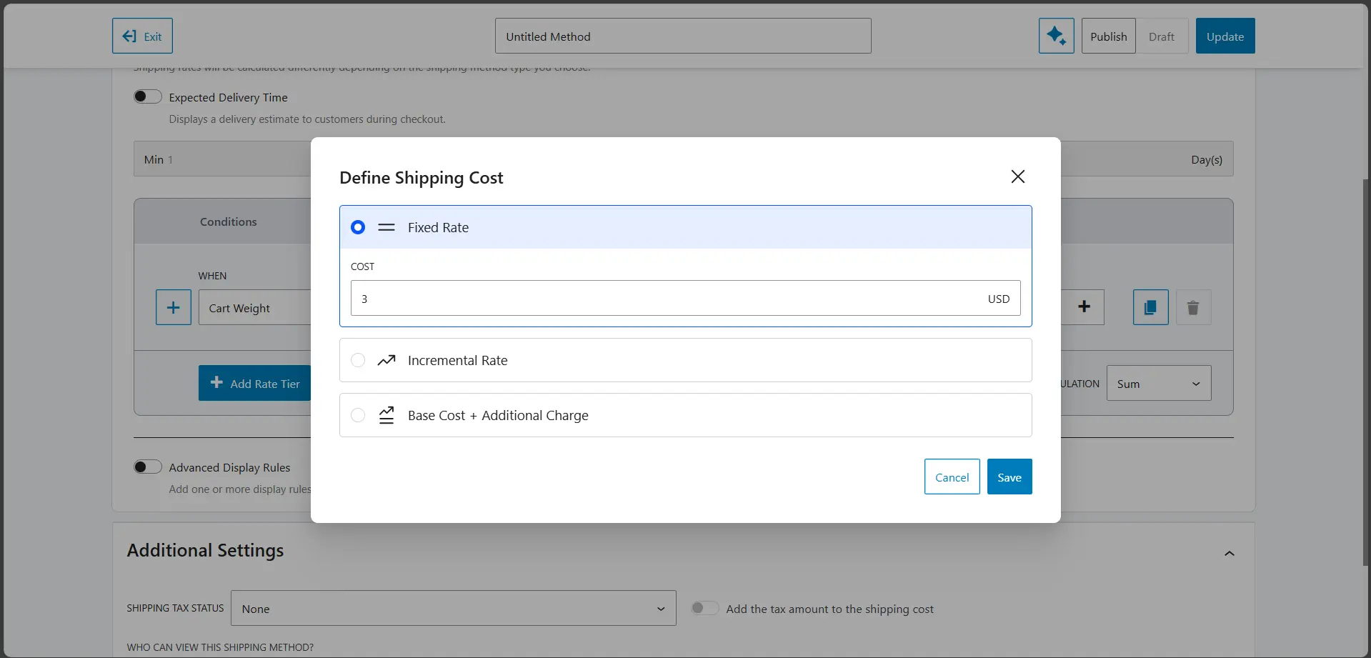The height and width of the screenshot is (658, 1371).
Task: Click the Base Cost + Additional Charge icon
Action: tap(386, 415)
